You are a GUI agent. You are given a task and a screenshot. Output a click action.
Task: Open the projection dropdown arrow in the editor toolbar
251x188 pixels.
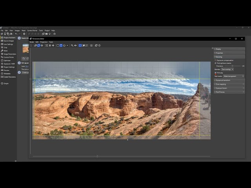pyautogui.click(x=67, y=45)
